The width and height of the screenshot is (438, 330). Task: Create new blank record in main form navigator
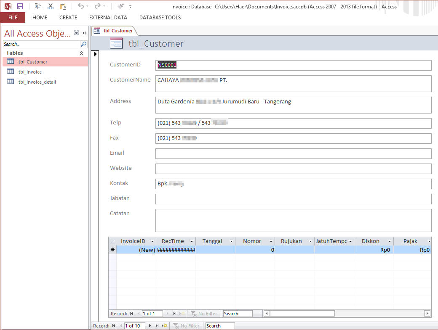point(164,325)
